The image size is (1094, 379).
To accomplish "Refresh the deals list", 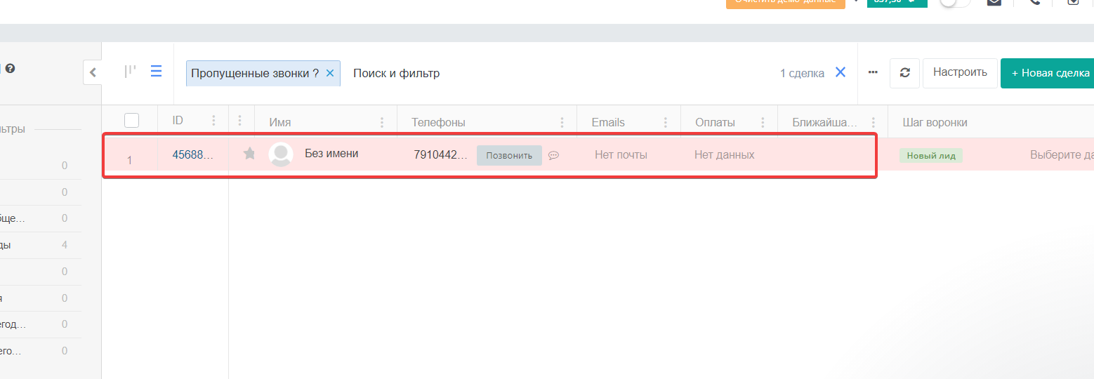I will click(x=904, y=73).
